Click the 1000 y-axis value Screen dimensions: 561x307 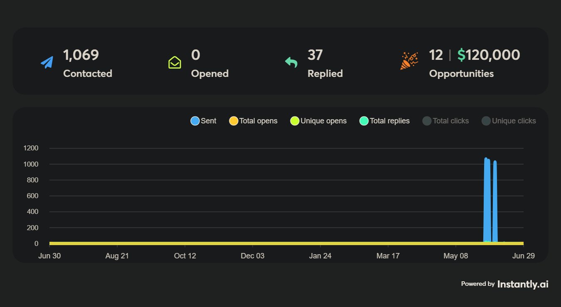(x=31, y=164)
